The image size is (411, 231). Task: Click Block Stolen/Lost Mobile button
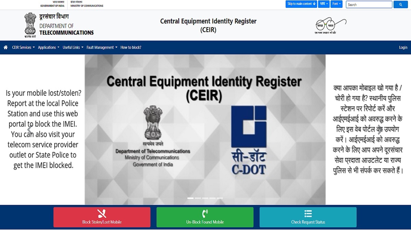[102, 217]
